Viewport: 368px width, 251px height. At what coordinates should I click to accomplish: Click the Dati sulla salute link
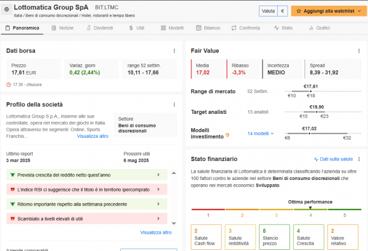[334, 159]
